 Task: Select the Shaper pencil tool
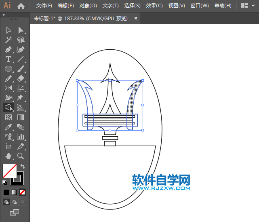(8, 78)
